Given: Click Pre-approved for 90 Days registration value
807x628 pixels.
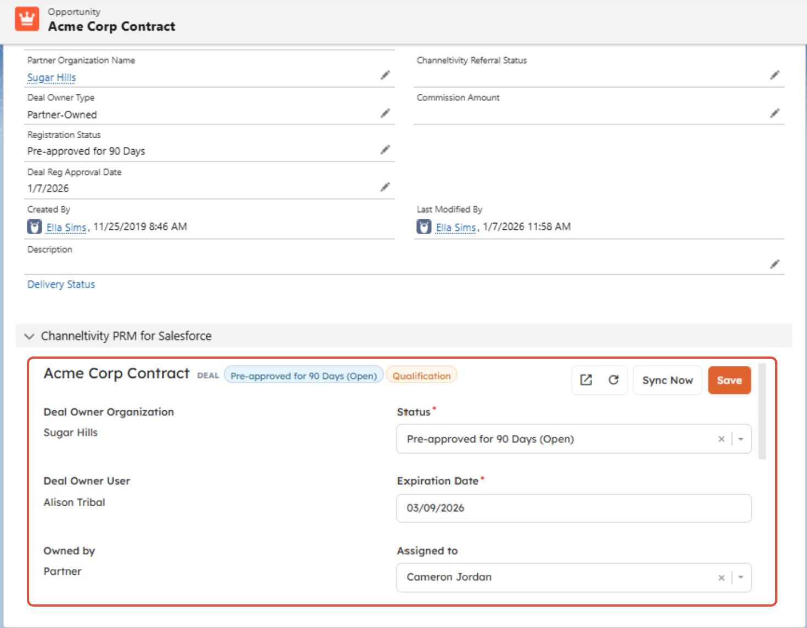Looking at the screenshot, I should point(86,151).
